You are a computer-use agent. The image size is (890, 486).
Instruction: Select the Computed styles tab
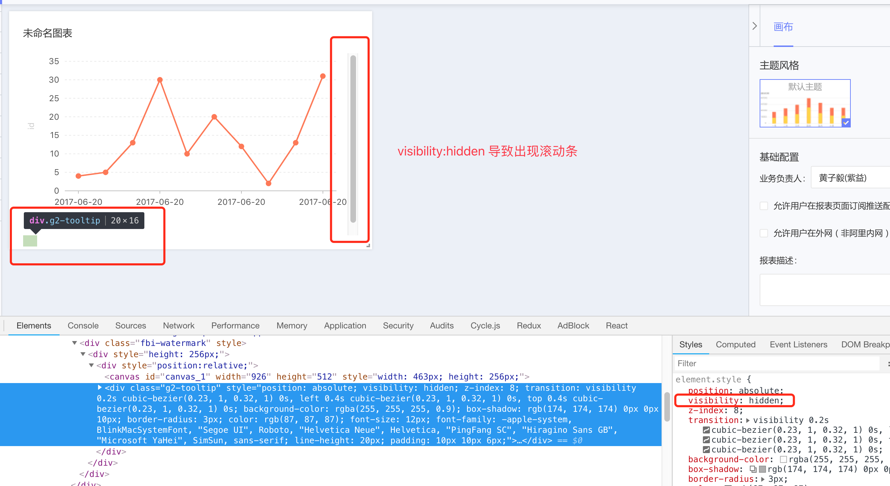point(735,344)
